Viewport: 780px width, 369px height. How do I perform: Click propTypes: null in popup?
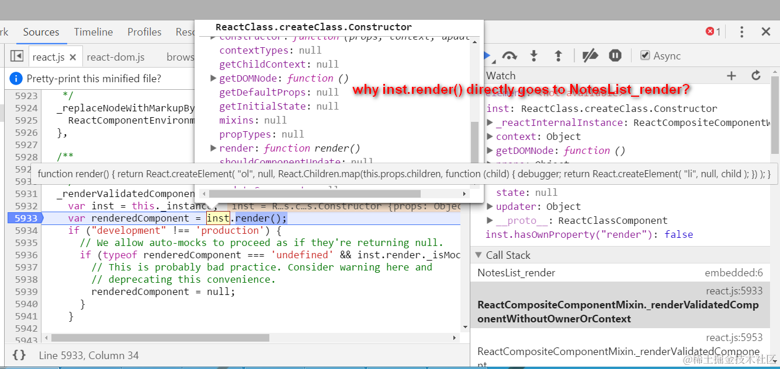[262, 134]
